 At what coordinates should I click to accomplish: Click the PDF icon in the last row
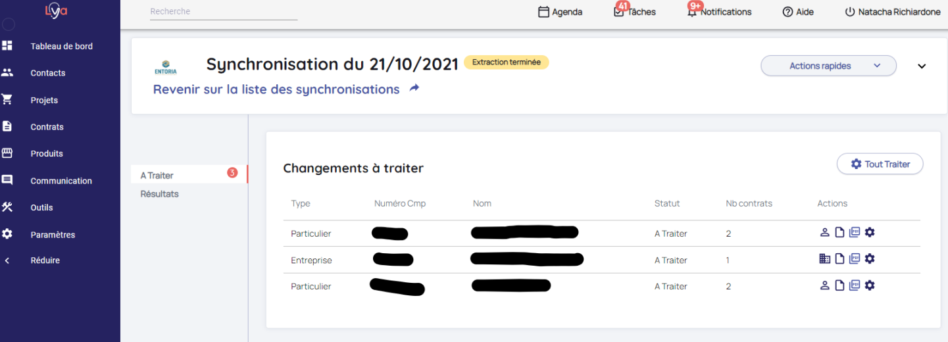tap(855, 285)
